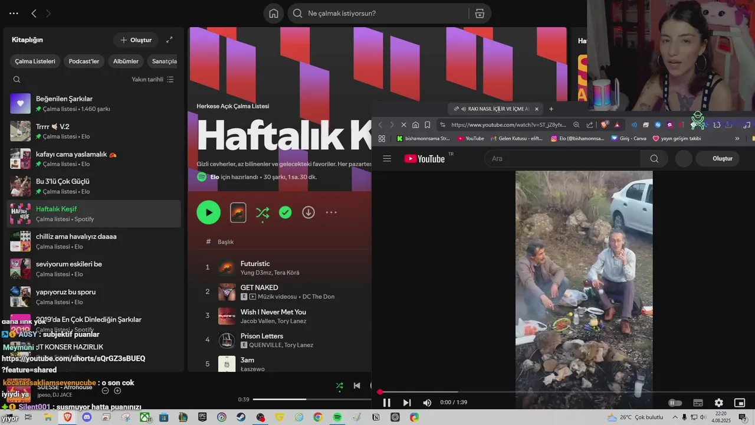Open 'Trrrr V.2' playlist

tap(94, 131)
